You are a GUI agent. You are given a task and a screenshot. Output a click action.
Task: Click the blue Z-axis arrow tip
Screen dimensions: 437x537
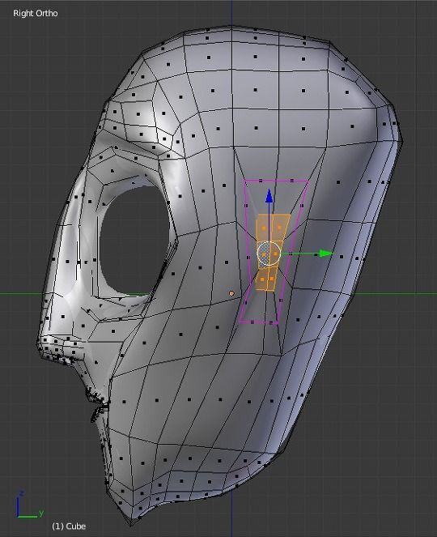click(x=269, y=196)
